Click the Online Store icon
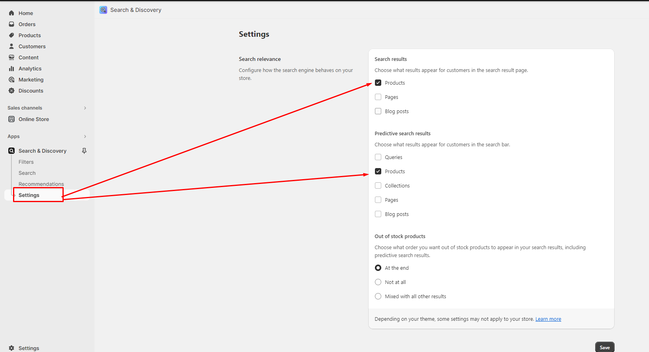649x352 pixels. 11,119
